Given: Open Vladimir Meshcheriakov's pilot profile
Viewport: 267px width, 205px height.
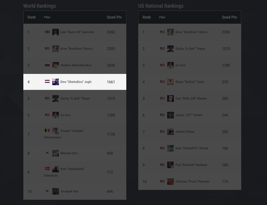Looking at the screenshot, I should pos(76,65).
